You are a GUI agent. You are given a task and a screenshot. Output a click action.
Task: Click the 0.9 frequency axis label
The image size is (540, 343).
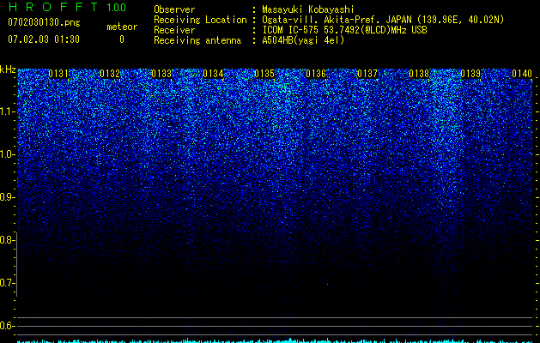[6, 197]
